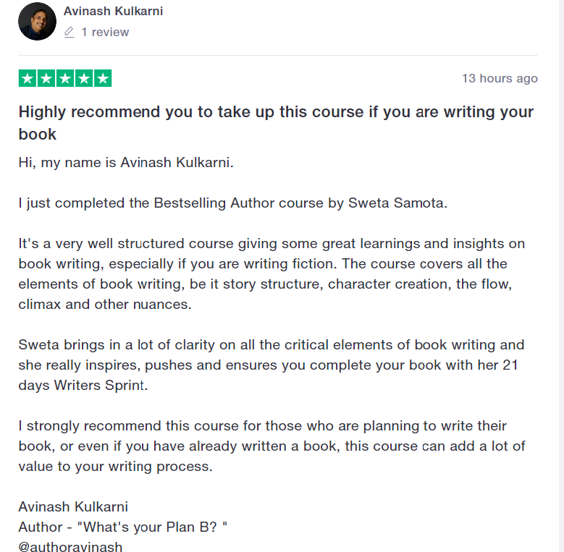Viewport: 564px width, 552px height.
Task: Open the '1 review' count text
Action: [x=105, y=32]
